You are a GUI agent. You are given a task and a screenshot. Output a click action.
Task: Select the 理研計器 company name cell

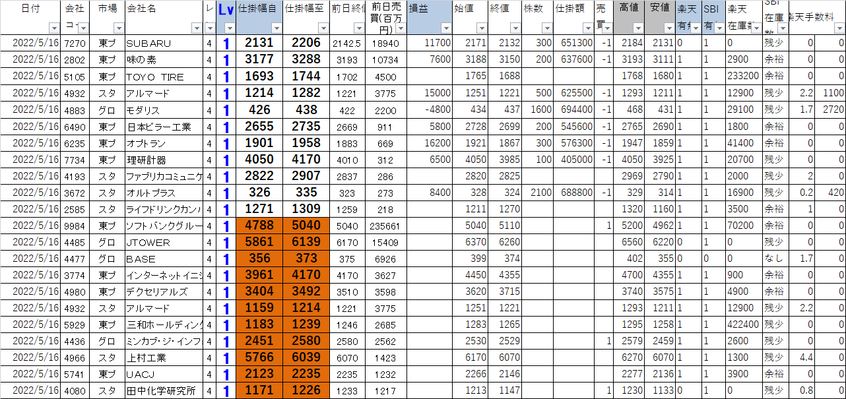[164, 159]
